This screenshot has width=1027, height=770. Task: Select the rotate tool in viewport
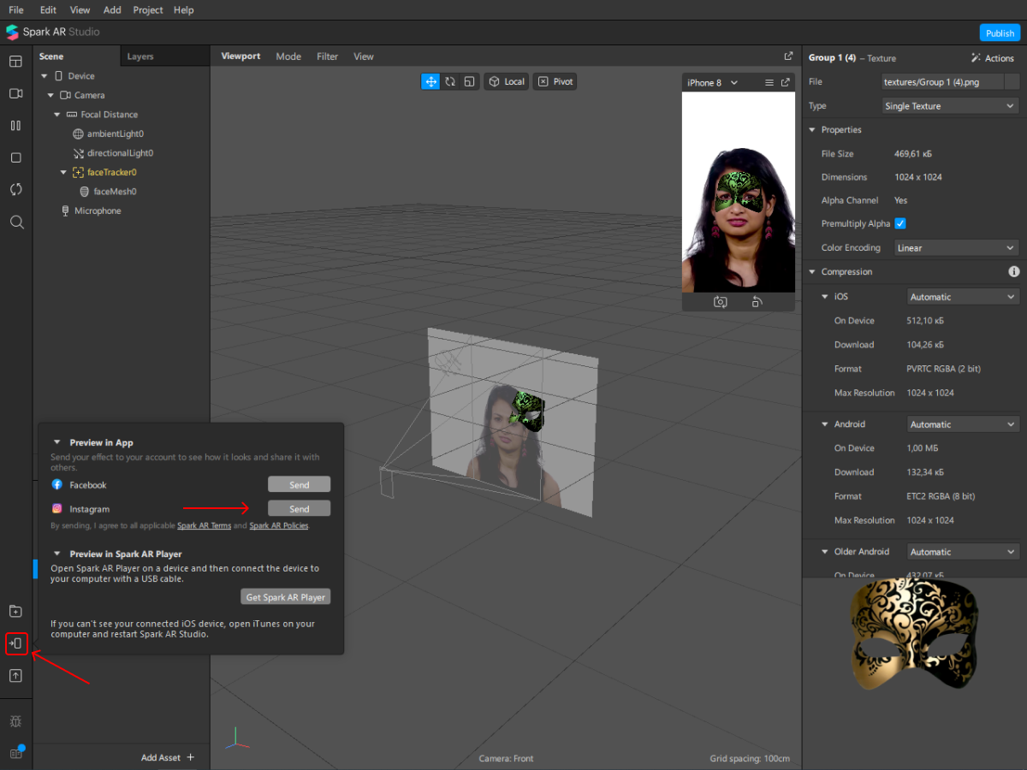click(x=450, y=81)
